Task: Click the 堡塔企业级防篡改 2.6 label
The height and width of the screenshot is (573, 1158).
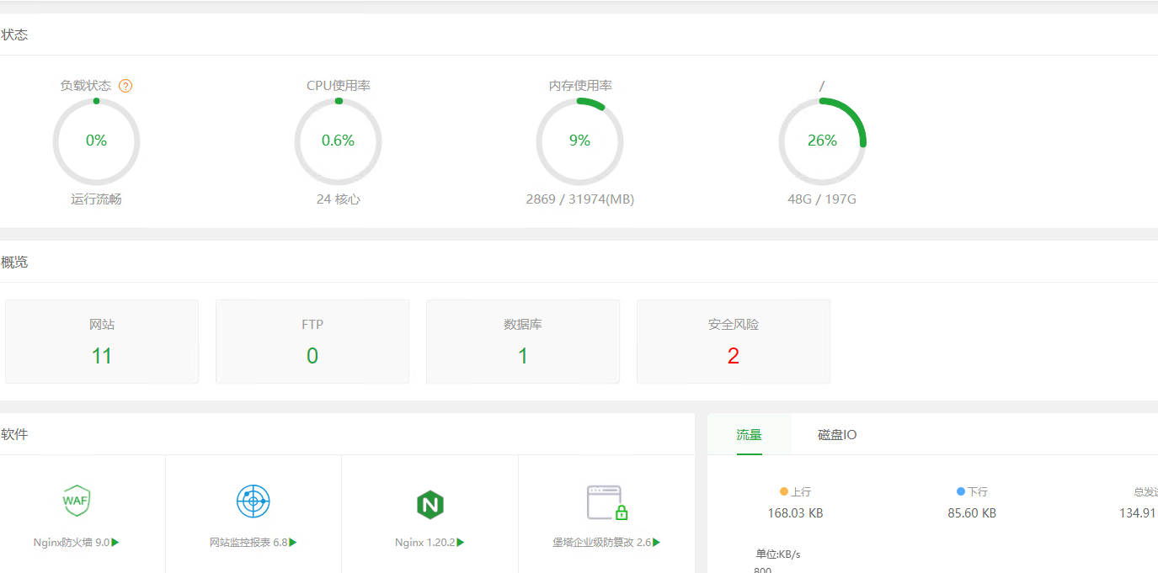Action: pos(602,543)
